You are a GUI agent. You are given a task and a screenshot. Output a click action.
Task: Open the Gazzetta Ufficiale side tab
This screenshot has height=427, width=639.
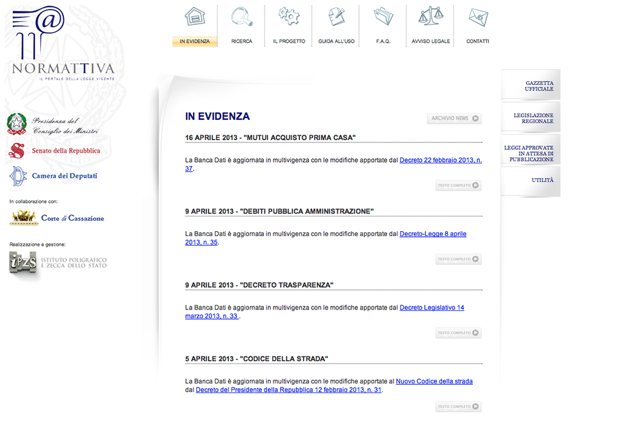point(530,85)
